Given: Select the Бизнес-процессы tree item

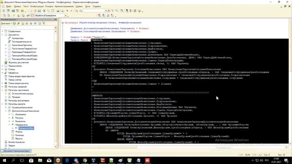Looking at the screenshot, I should coord(16,142).
